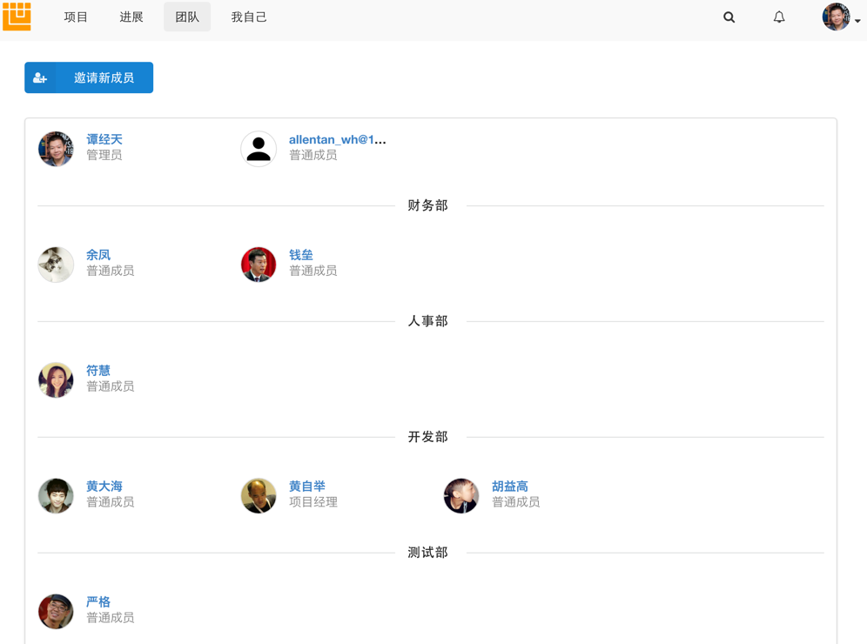
Task: Open 严格's avatar in the测试部 section
Action: coord(56,611)
